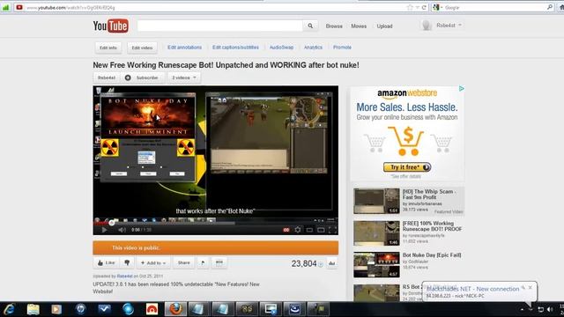Bookmark page with star icon

[409, 8]
